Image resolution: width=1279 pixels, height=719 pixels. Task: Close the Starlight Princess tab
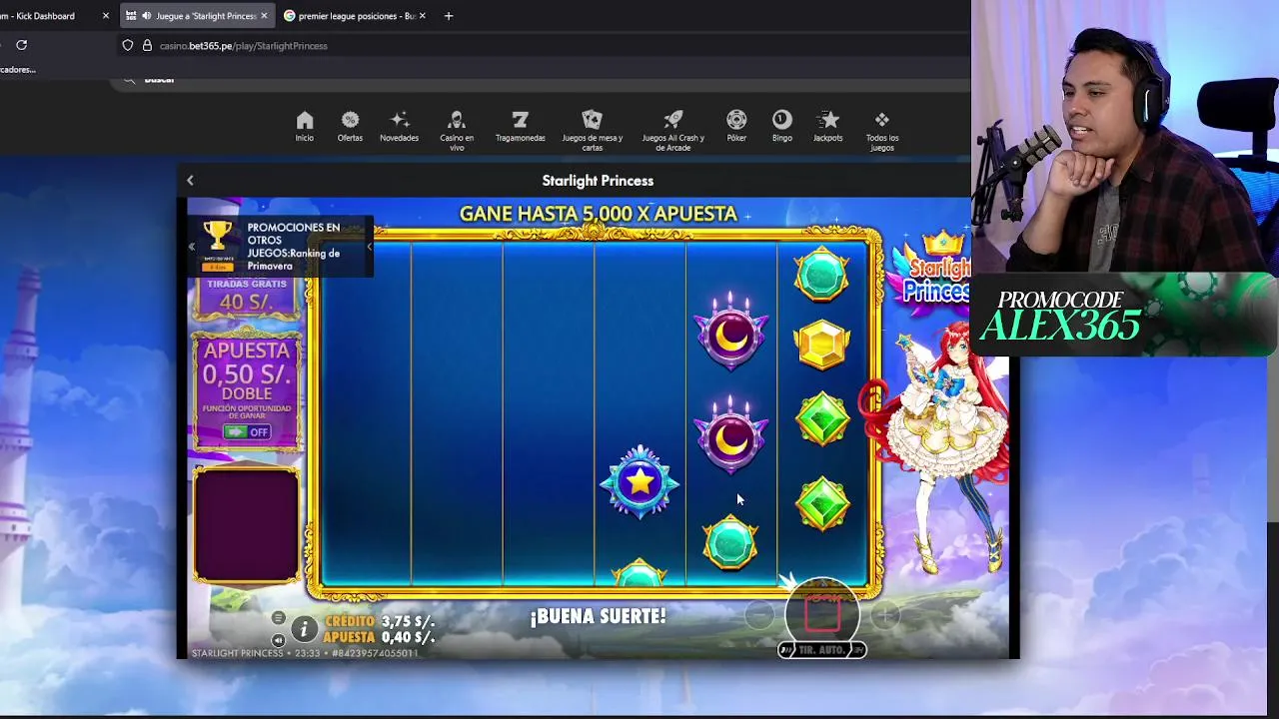tap(264, 16)
